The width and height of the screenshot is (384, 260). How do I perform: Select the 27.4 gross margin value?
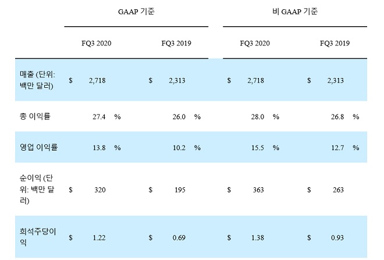[98, 117]
